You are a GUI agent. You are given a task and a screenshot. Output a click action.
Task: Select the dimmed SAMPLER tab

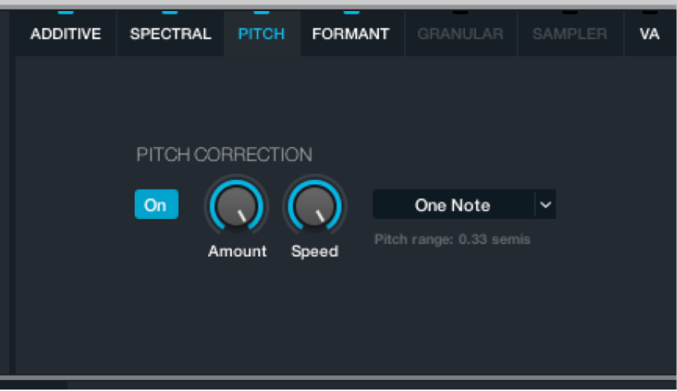click(570, 34)
